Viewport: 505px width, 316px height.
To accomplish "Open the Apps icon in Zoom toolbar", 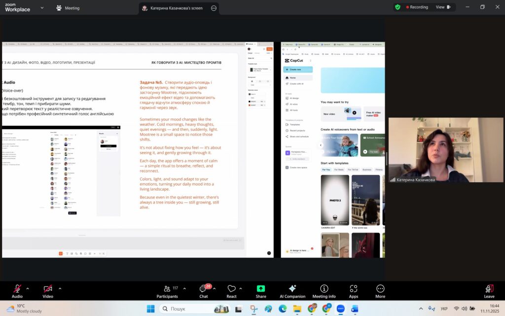I will point(353,290).
